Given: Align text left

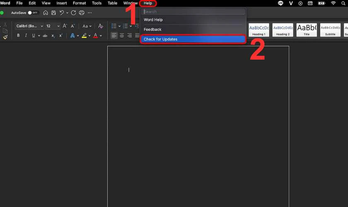Looking at the screenshot, I should tap(114, 36).
